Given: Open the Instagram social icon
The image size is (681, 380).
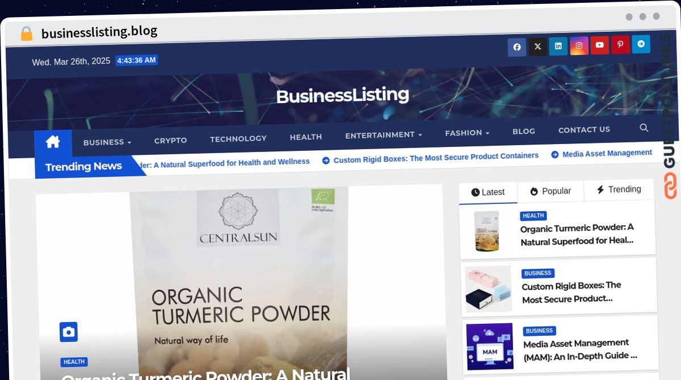Looking at the screenshot, I should coord(579,45).
